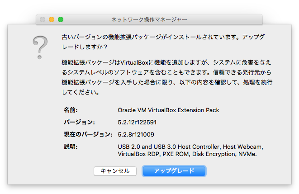The image size is (299, 194).
Task: Select the Oracle VM VirtualBox Extension Pack name
Action: [x=168, y=110]
